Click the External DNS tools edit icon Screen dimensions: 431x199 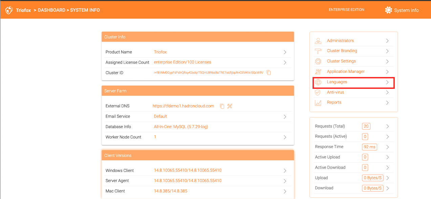click(x=230, y=106)
